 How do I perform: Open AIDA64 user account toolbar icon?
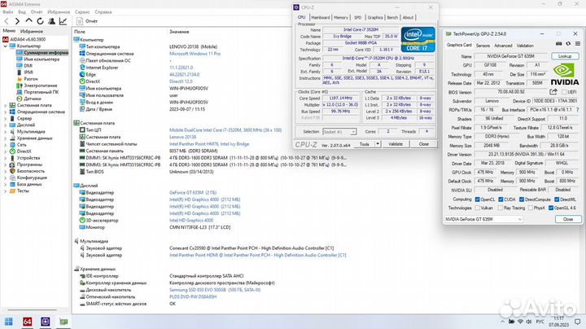click(x=51, y=21)
